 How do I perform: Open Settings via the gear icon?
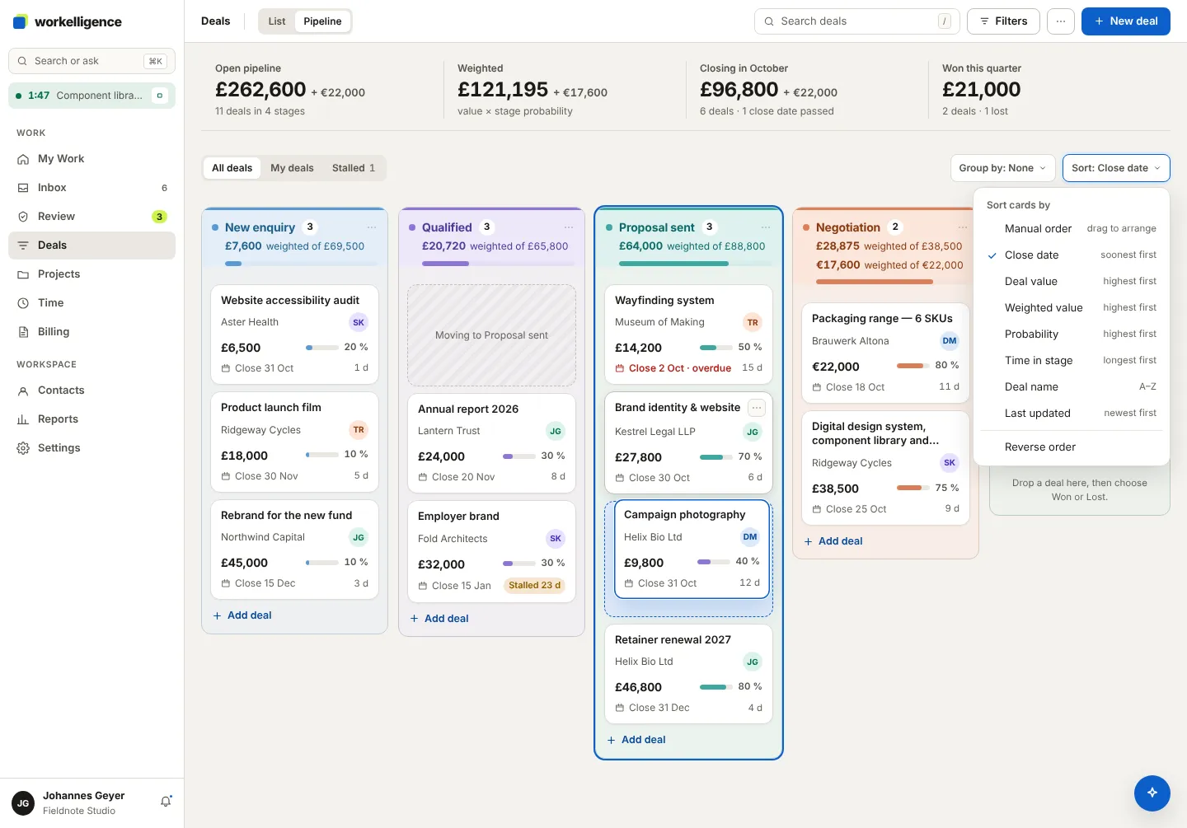23,448
